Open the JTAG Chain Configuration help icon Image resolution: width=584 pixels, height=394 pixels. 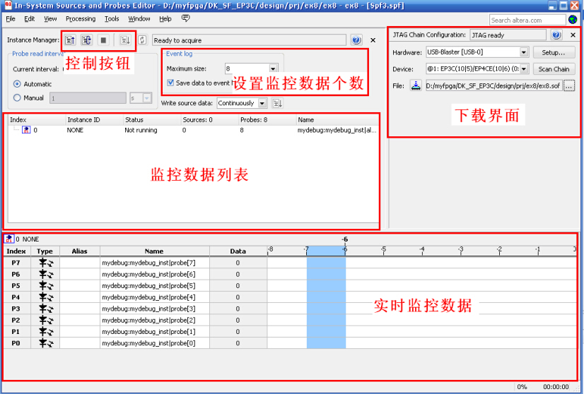pos(556,35)
